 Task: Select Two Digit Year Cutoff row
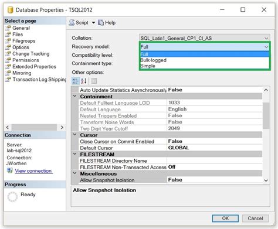click(171, 128)
